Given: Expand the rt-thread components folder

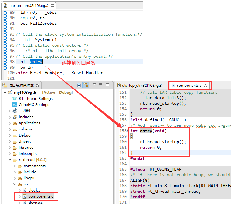Looking at the screenshot, I should pyautogui.click(x=15, y=166).
